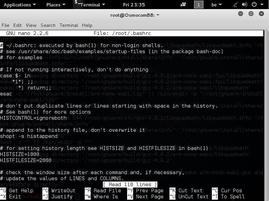
Task: Open the Applications menu
Action: 20,5
